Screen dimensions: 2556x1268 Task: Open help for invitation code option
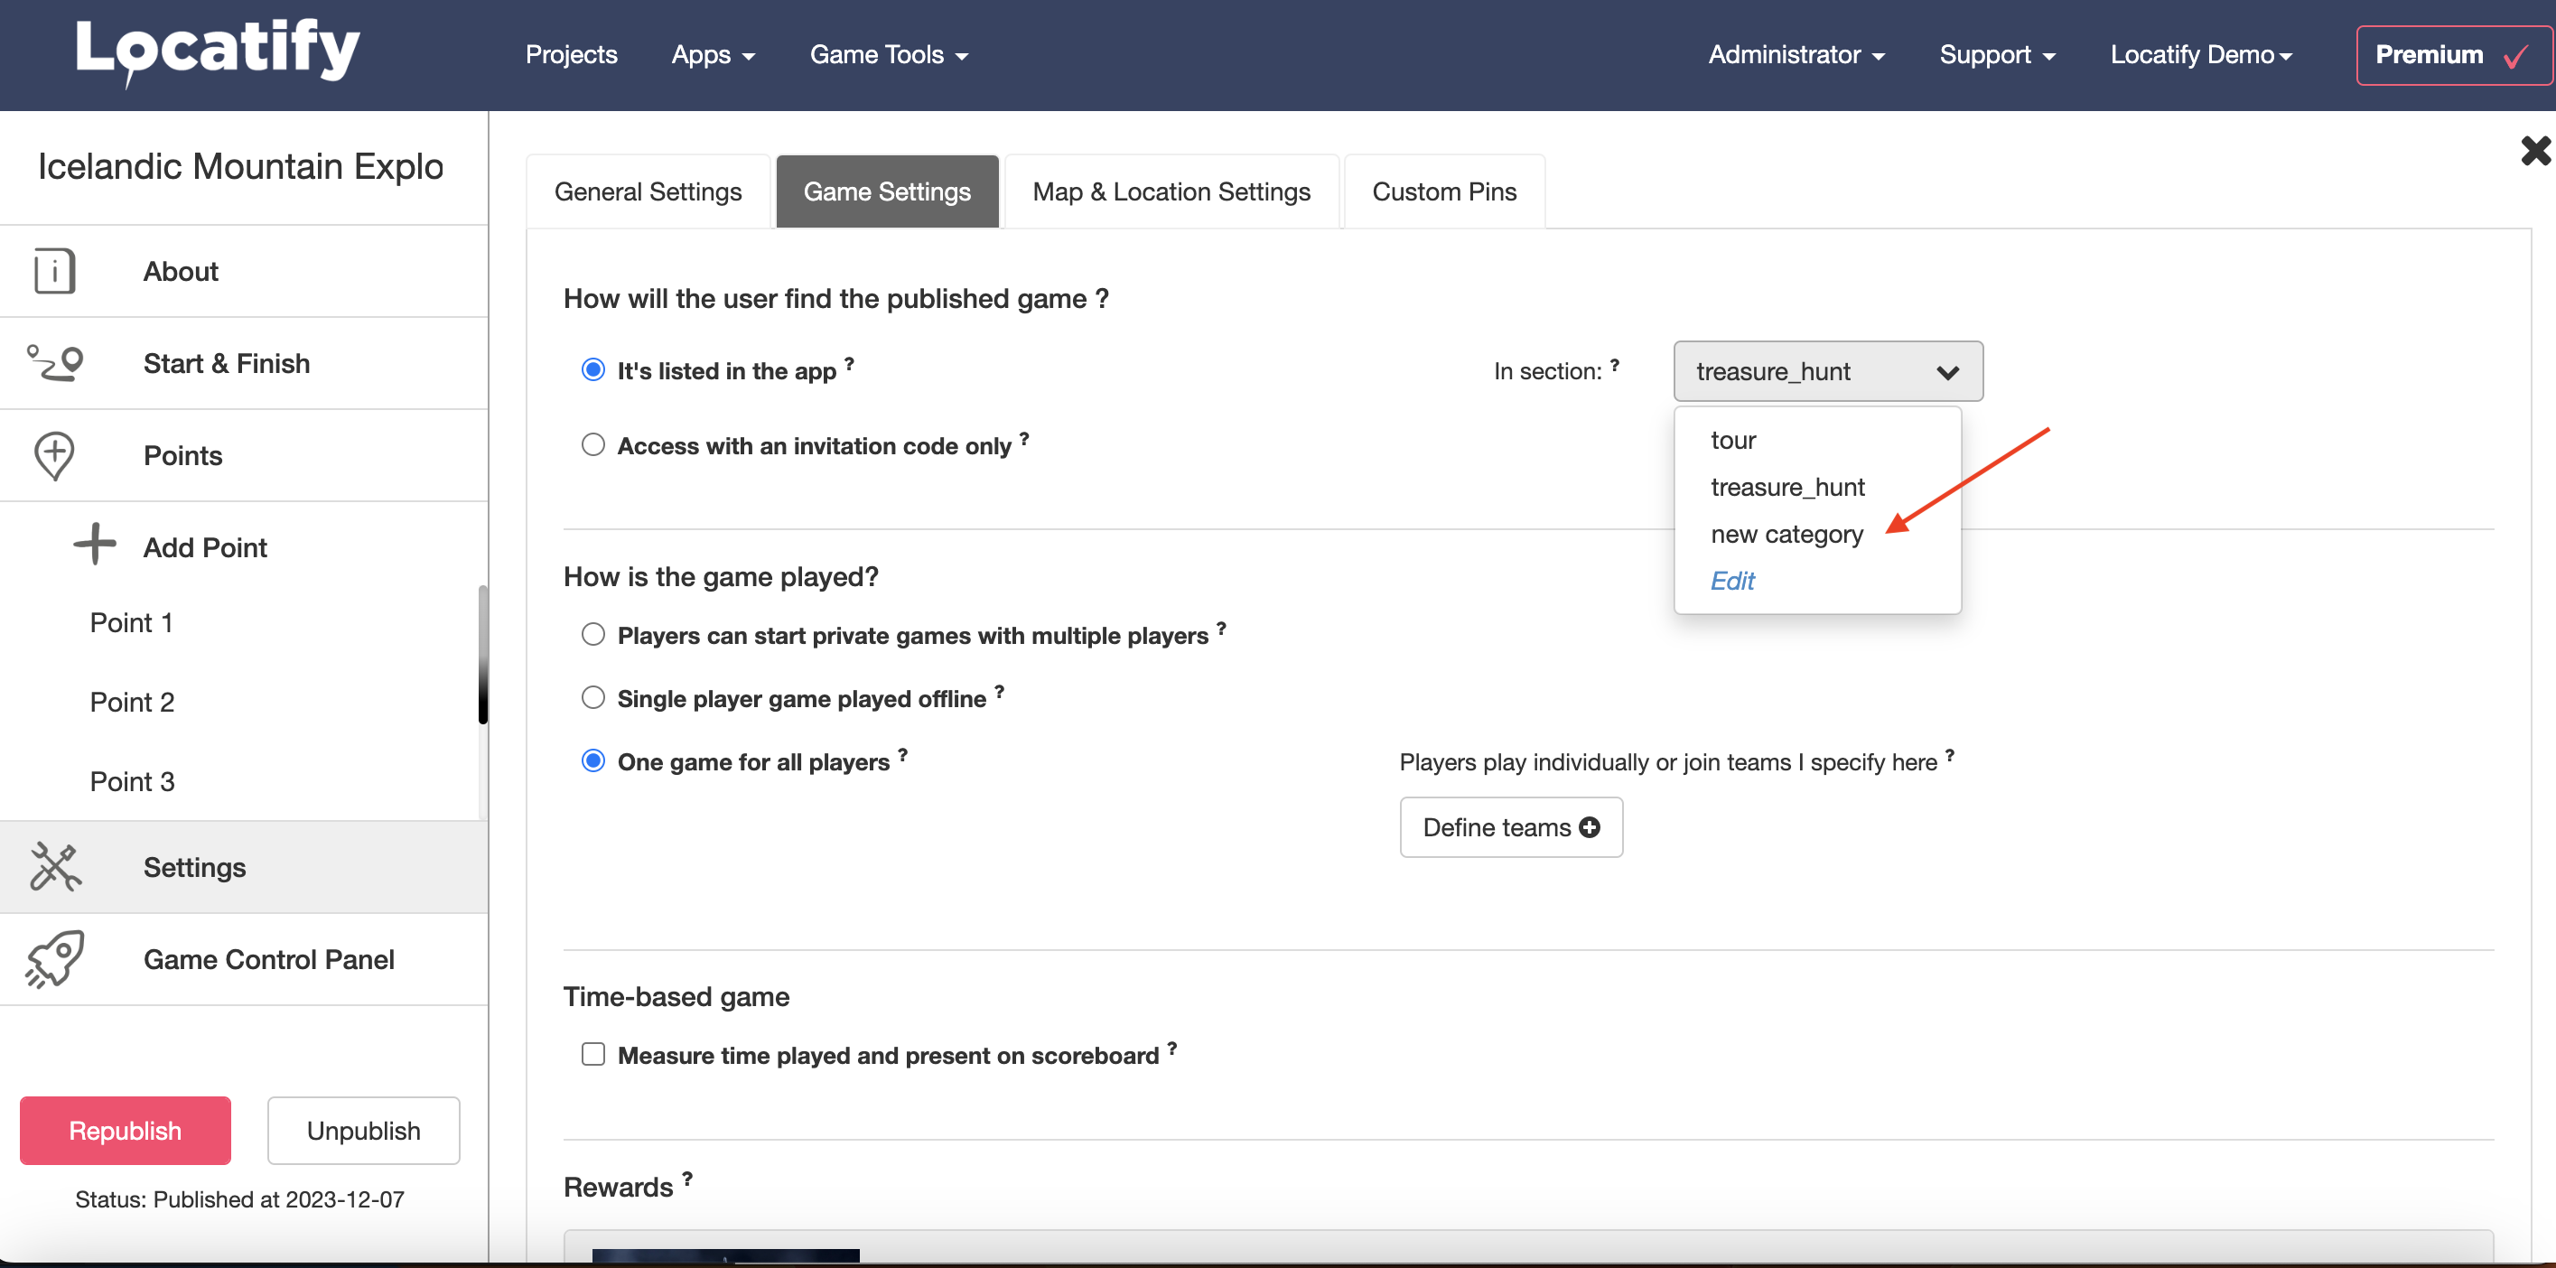1024,437
